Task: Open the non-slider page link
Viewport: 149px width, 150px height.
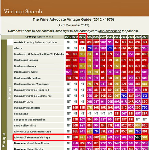Action: click(110, 31)
